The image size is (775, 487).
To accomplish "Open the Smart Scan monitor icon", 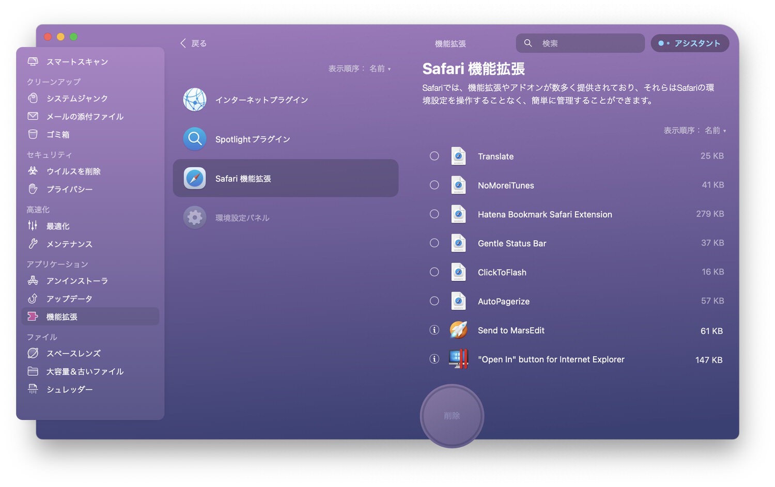I will (x=33, y=61).
